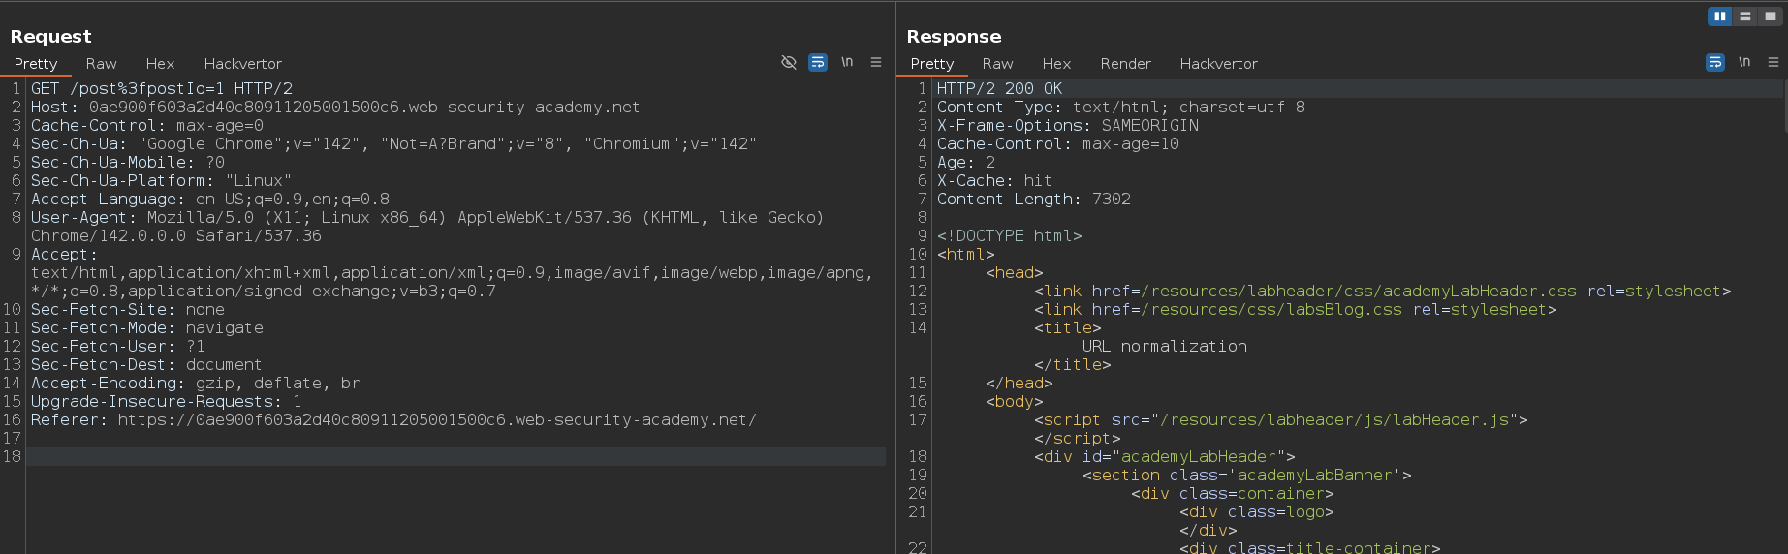
Task: Switch to top-bottom stacked layout
Action: pyautogui.click(x=1745, y=15)
